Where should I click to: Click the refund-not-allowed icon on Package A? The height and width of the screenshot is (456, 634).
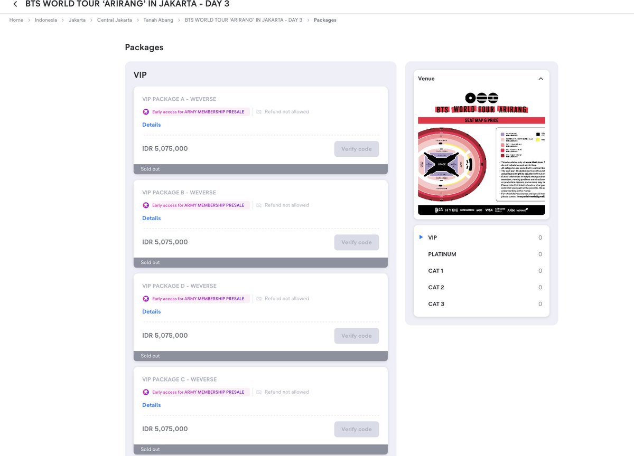click(259, 112)
